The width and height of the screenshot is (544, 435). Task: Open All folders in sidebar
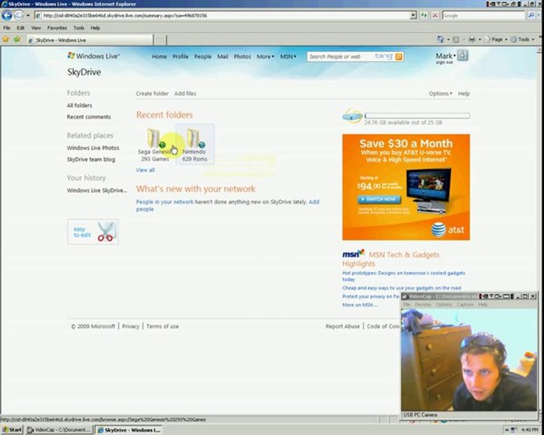pyautogui.click(x=79, y=105)
